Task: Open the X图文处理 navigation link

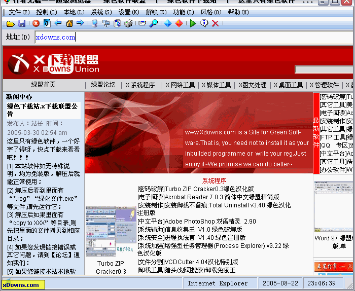Action: click(x=252, y=85)
